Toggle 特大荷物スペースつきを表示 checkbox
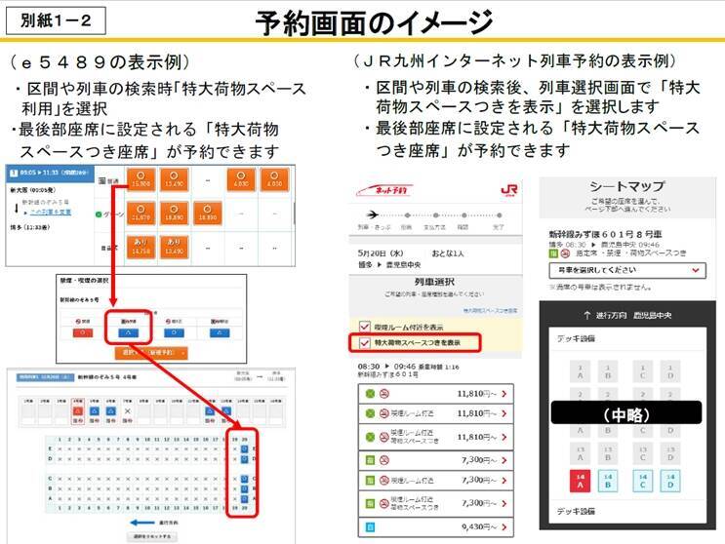This screenshot has width=725, height=544. [x=365, y=342]
